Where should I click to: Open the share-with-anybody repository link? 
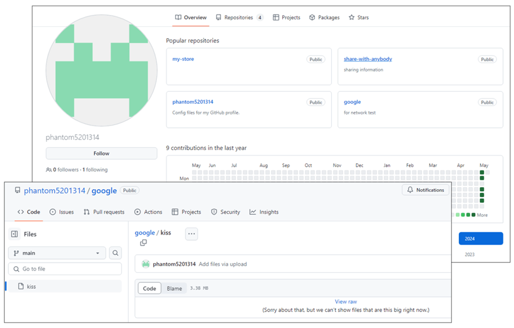(368, 59)
